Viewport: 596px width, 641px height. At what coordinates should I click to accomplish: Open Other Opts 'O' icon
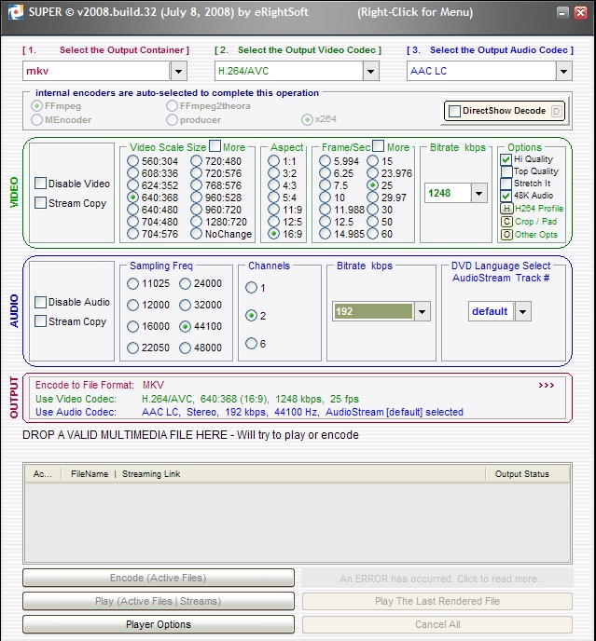point(506,235)
